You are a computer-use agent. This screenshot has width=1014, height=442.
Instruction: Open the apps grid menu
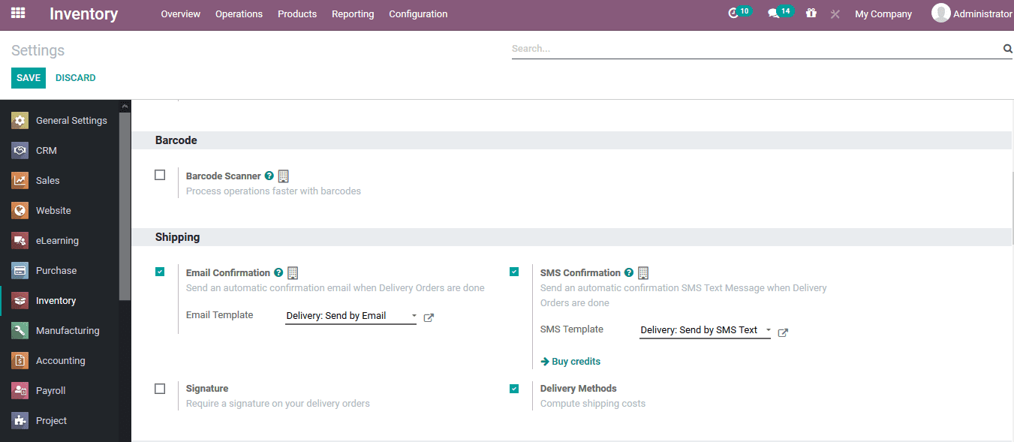coord(17,14)
